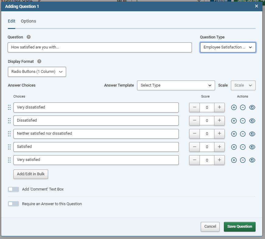Viewport: 265px width, 239px height.
Task: Increase score for Neither satisfied nor dissatisfied
Action: pyautogui.click(x=219, y=134)
